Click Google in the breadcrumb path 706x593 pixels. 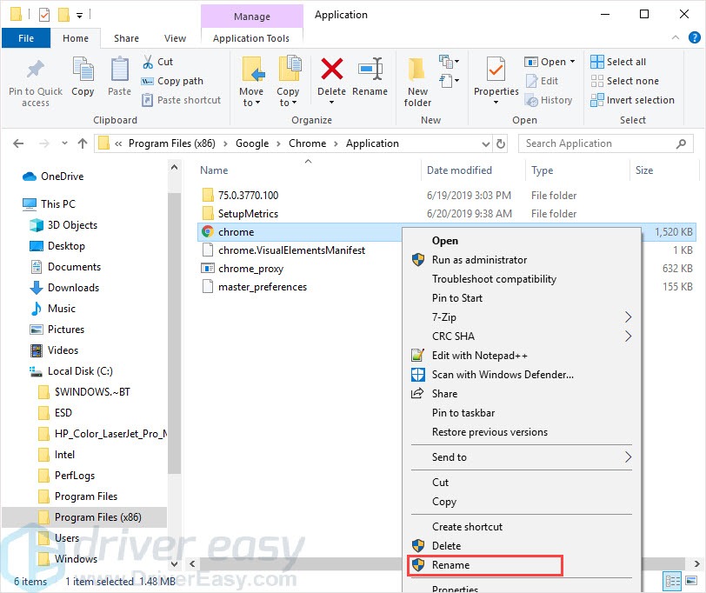pyautogui.click(x=252, y=143)
